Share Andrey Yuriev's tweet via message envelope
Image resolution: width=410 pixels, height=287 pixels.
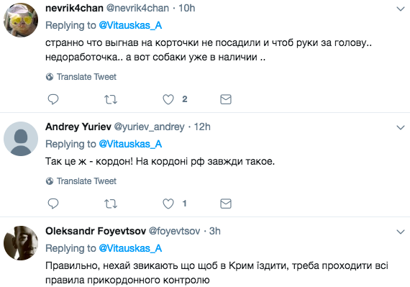click(226, 204)
